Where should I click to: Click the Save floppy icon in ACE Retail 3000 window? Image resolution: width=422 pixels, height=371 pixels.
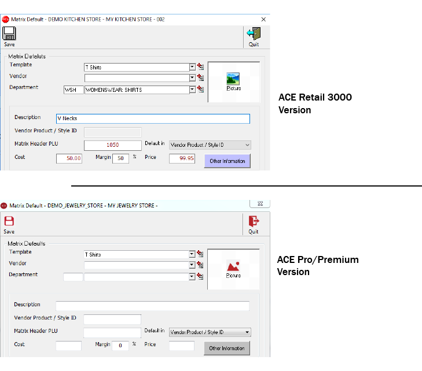(x=9, y=34)
